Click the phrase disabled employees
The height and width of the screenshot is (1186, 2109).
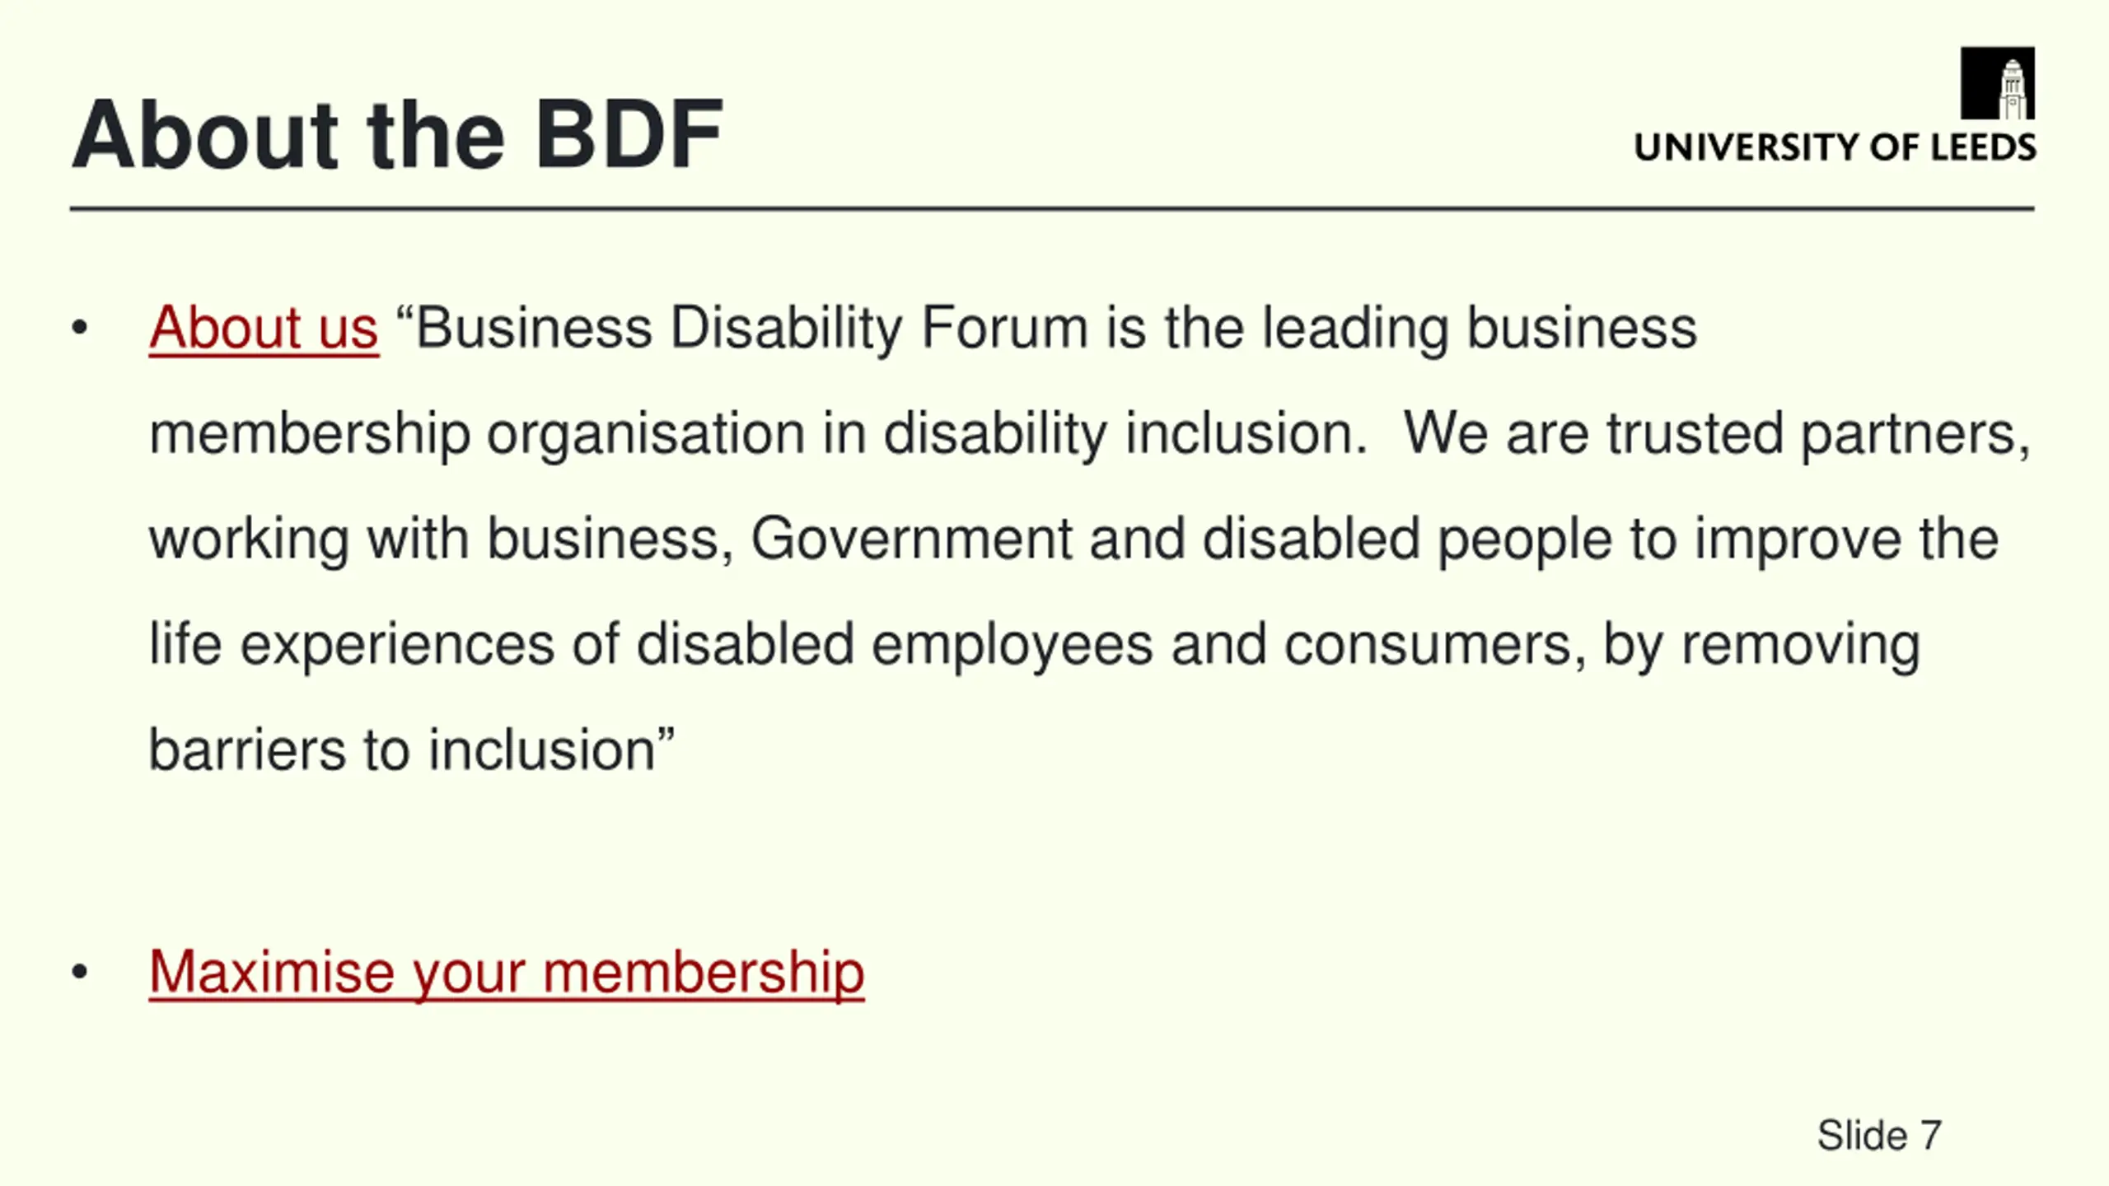tap(894, 645)
